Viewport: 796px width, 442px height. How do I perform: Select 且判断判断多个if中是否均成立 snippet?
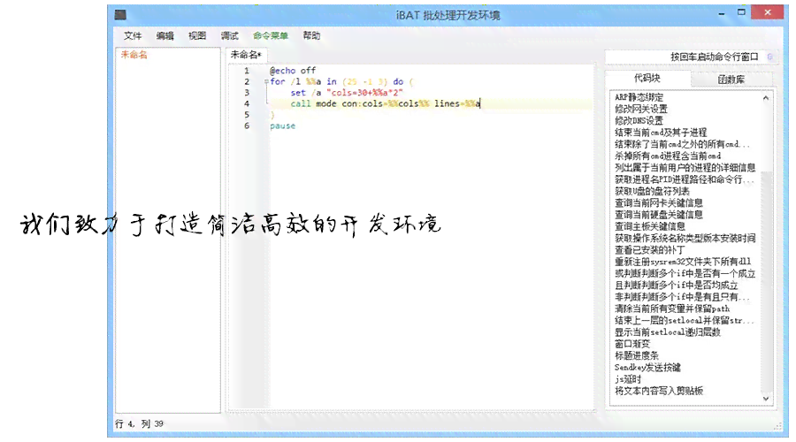[x=677, y=286]
